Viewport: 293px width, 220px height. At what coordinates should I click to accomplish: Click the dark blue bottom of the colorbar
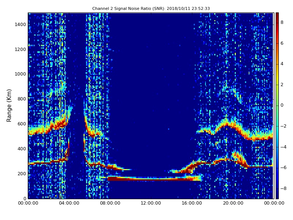click(x=277, y=195)
